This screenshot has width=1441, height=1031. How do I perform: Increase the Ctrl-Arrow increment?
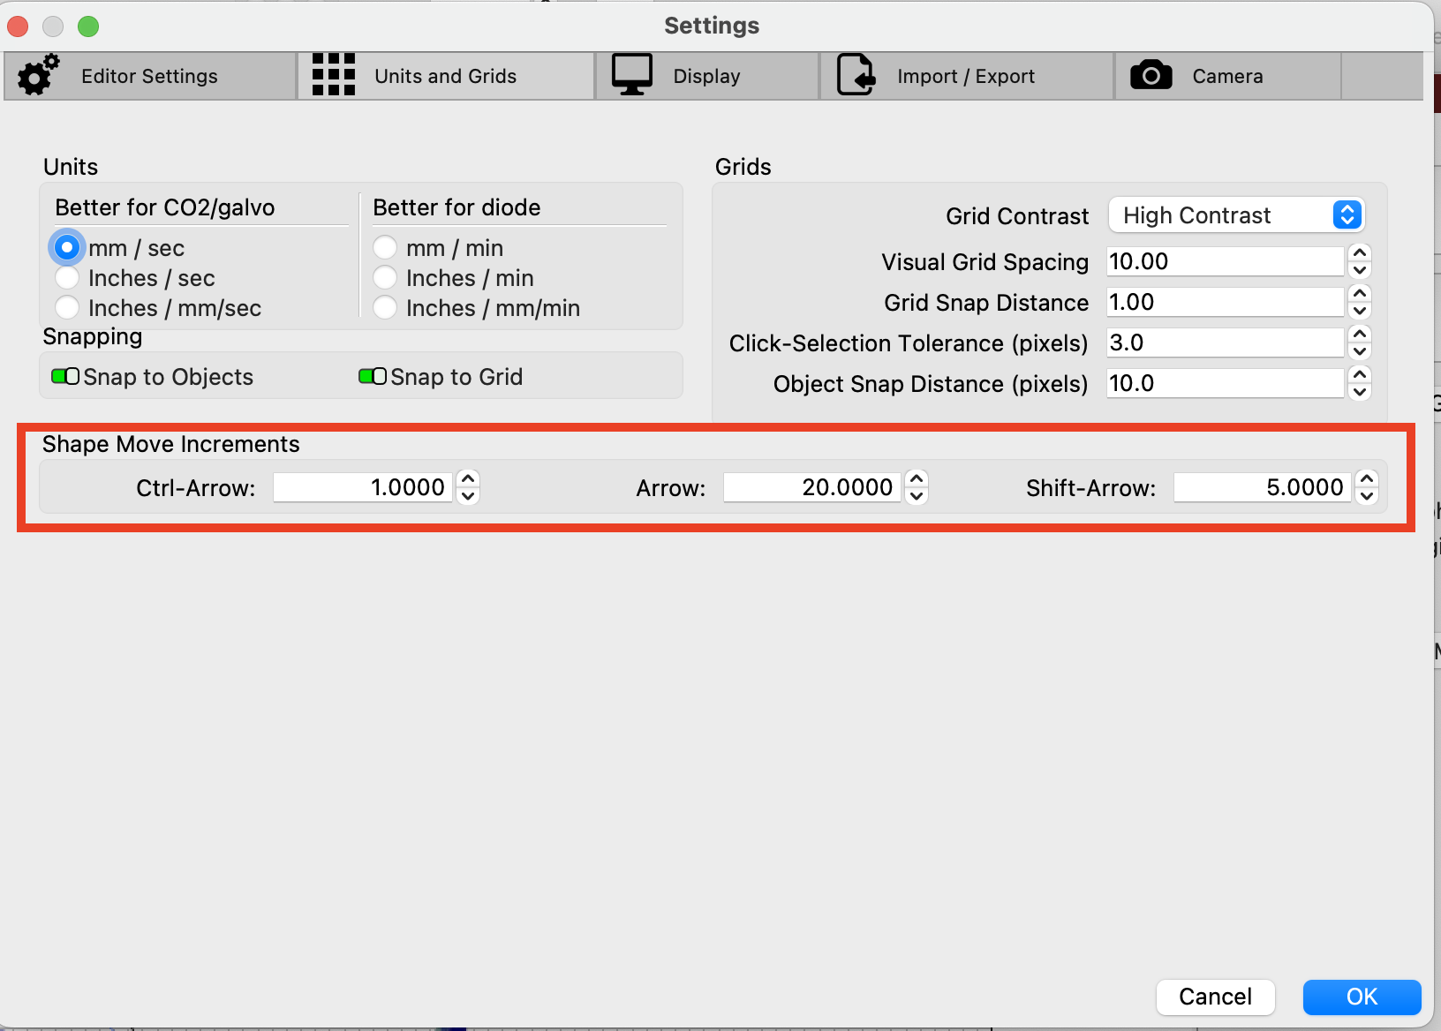pos(468,478)
